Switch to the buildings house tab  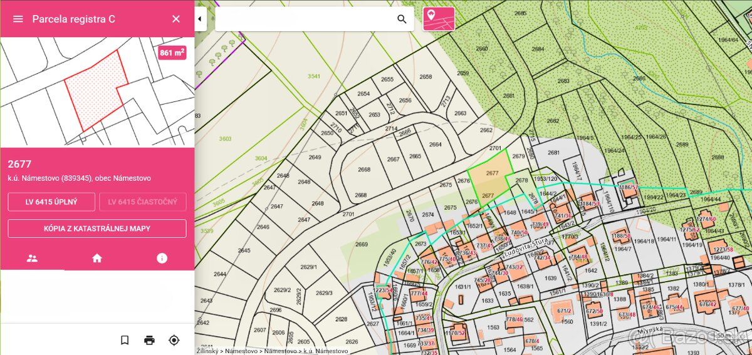point(97,258)
